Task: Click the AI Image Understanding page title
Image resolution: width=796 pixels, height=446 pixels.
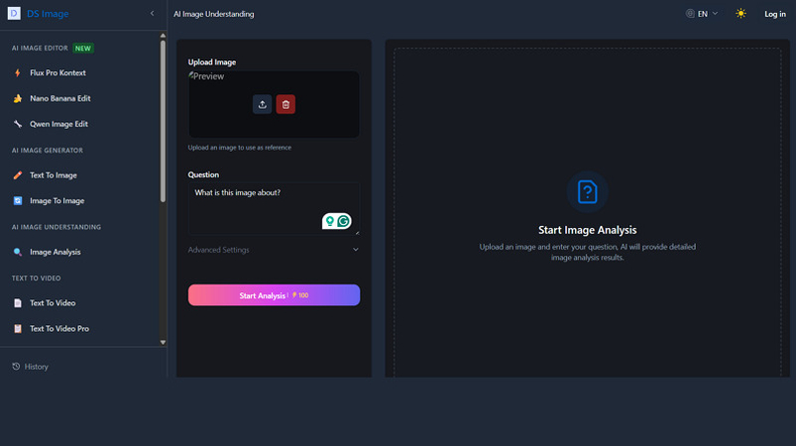Action: click(x=214, y=14)
